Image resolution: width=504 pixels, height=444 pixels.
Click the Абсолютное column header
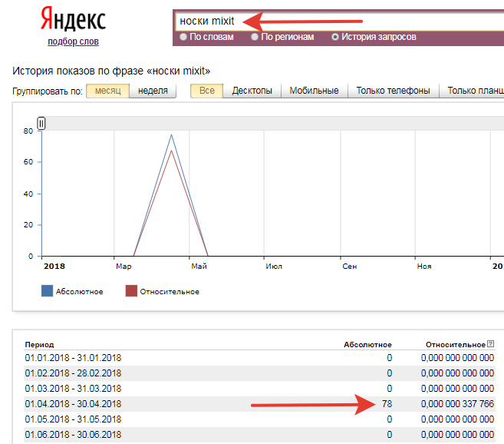click(367, 345)
